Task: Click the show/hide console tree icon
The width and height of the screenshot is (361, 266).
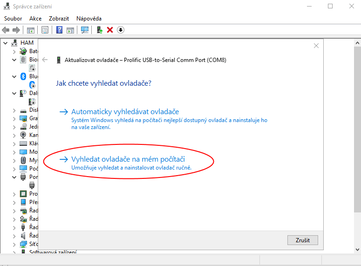Action: (x=31, y=30)
